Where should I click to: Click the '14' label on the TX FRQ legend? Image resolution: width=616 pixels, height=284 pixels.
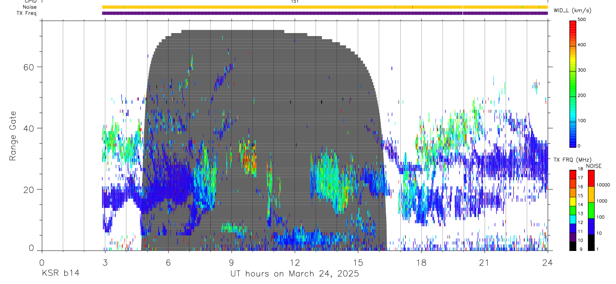tap(581, 204)
